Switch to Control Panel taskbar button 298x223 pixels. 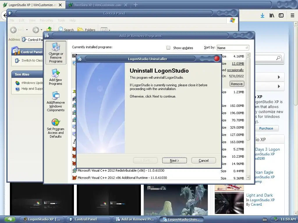(88, 219)
